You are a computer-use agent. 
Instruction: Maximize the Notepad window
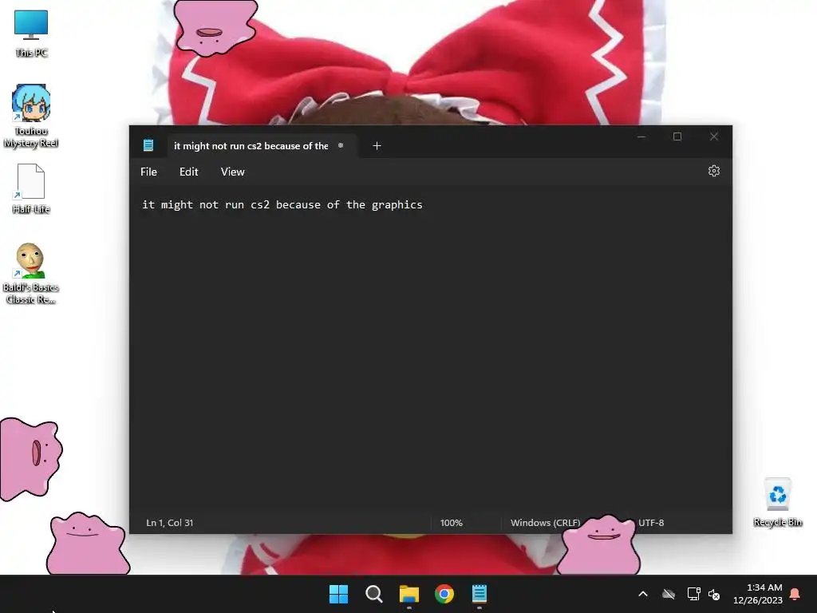tap(677, 136)
